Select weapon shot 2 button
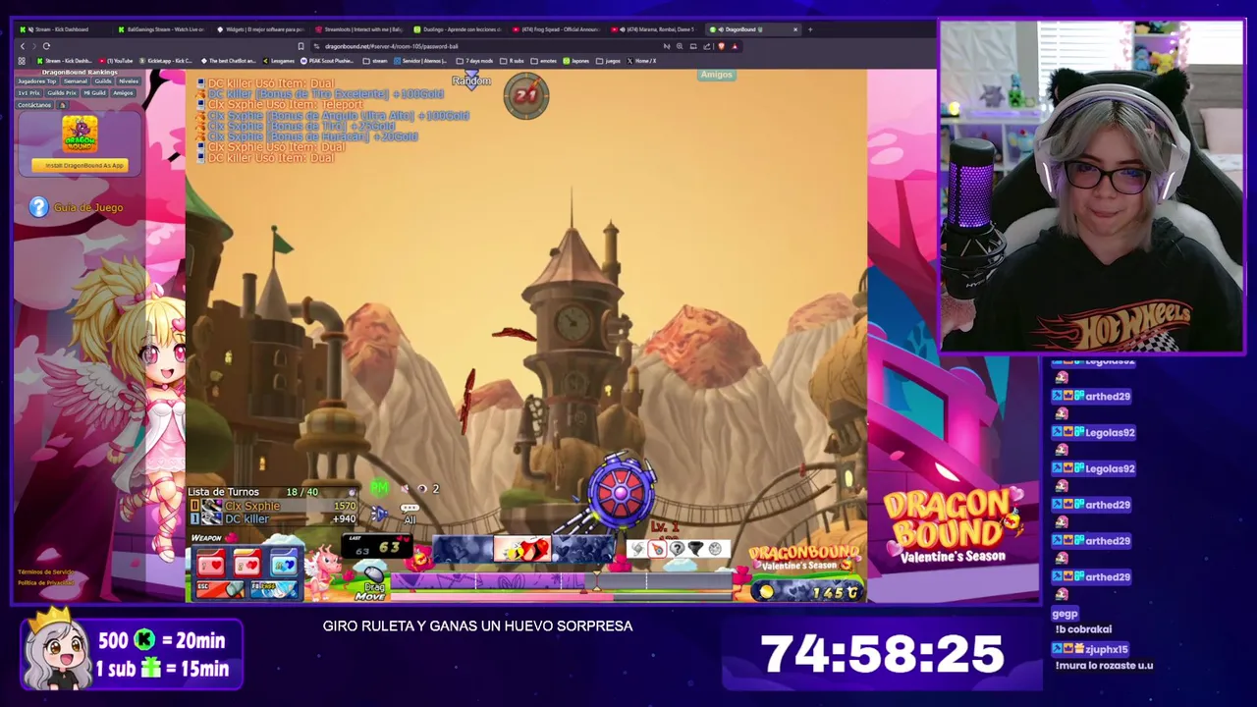Viewport: 1257px width, 707px height. [x=246, y=564]
